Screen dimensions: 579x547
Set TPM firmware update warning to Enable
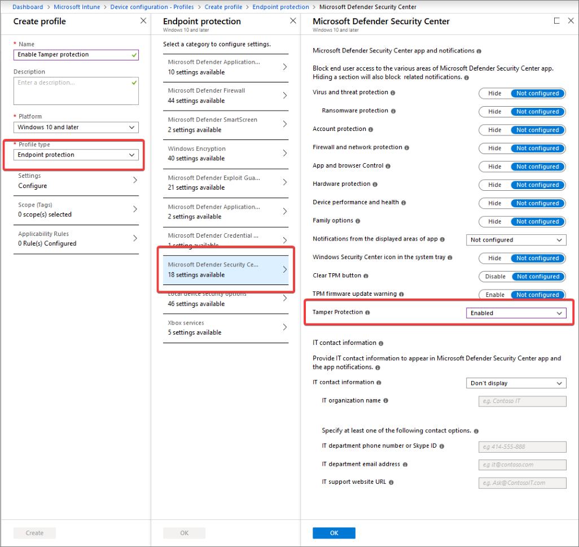[494, 295]
